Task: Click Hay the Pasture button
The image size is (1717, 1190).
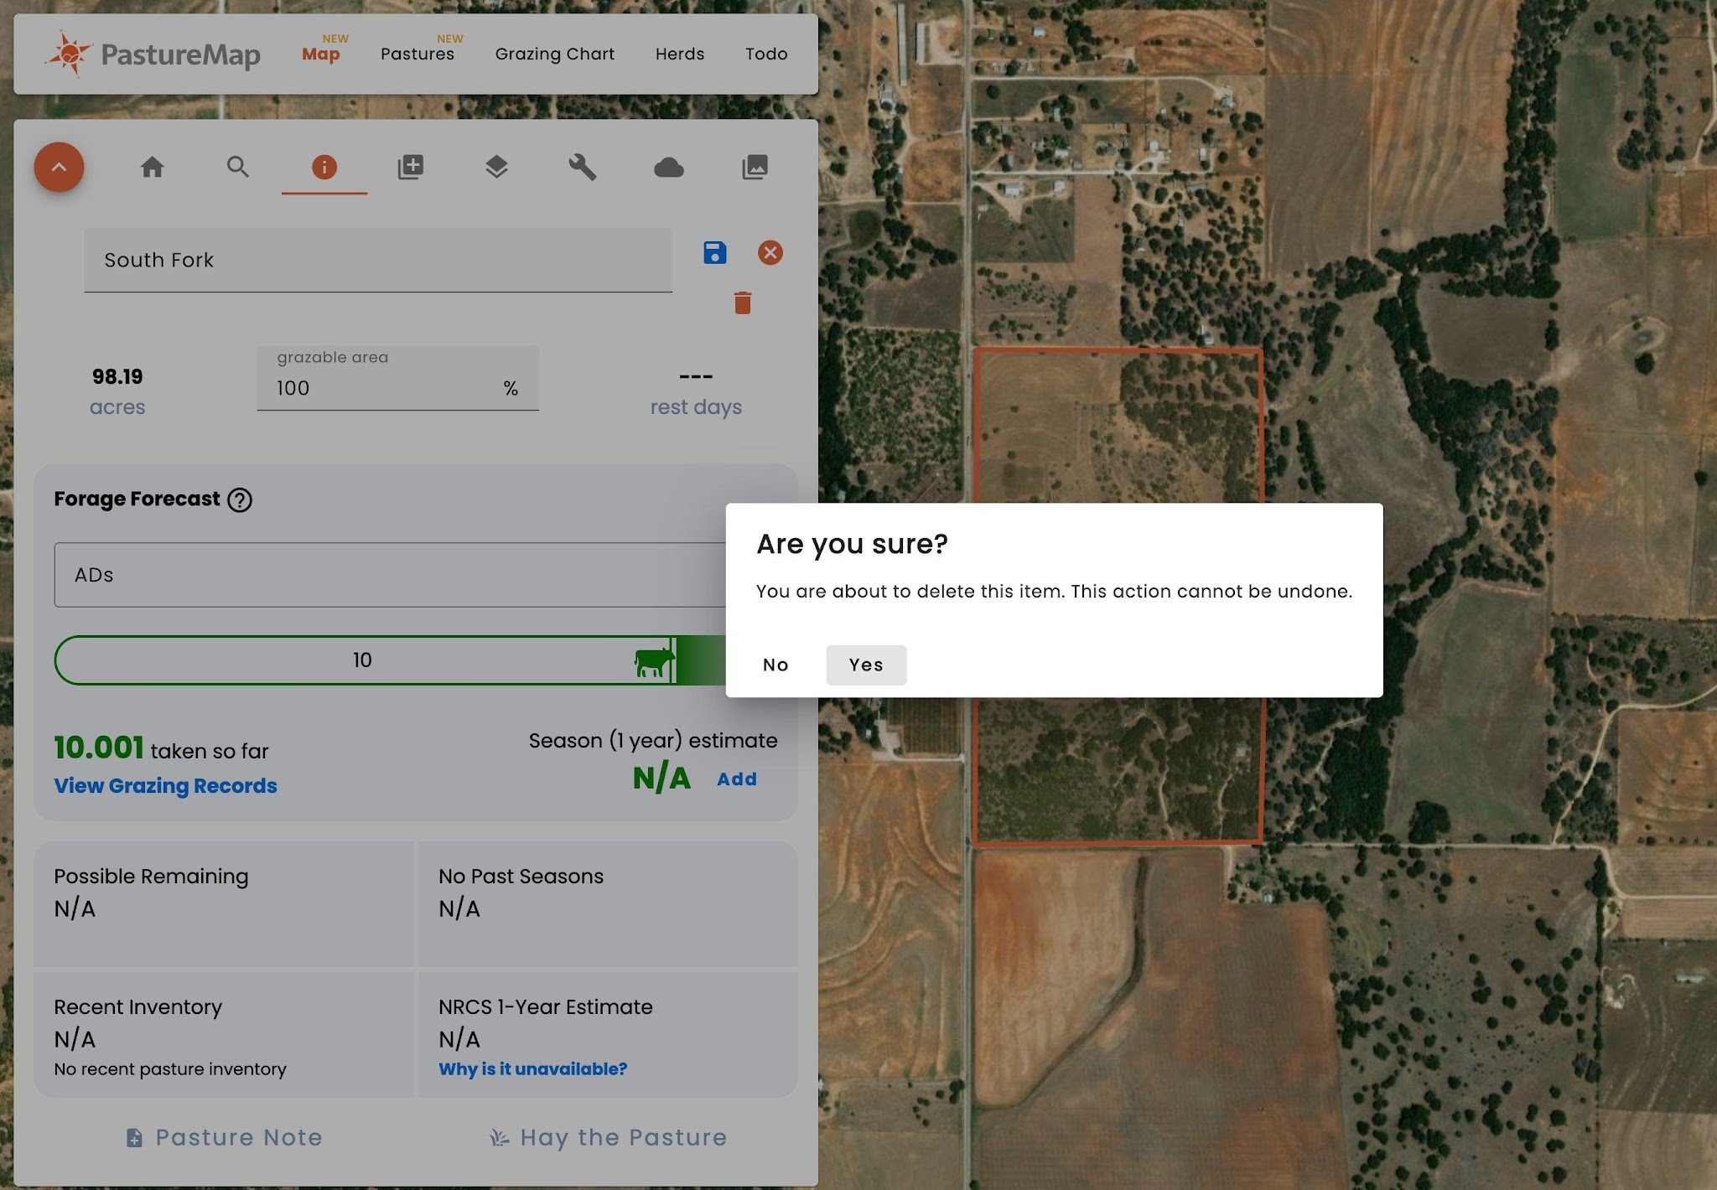Action: (x=608, y=1137)
